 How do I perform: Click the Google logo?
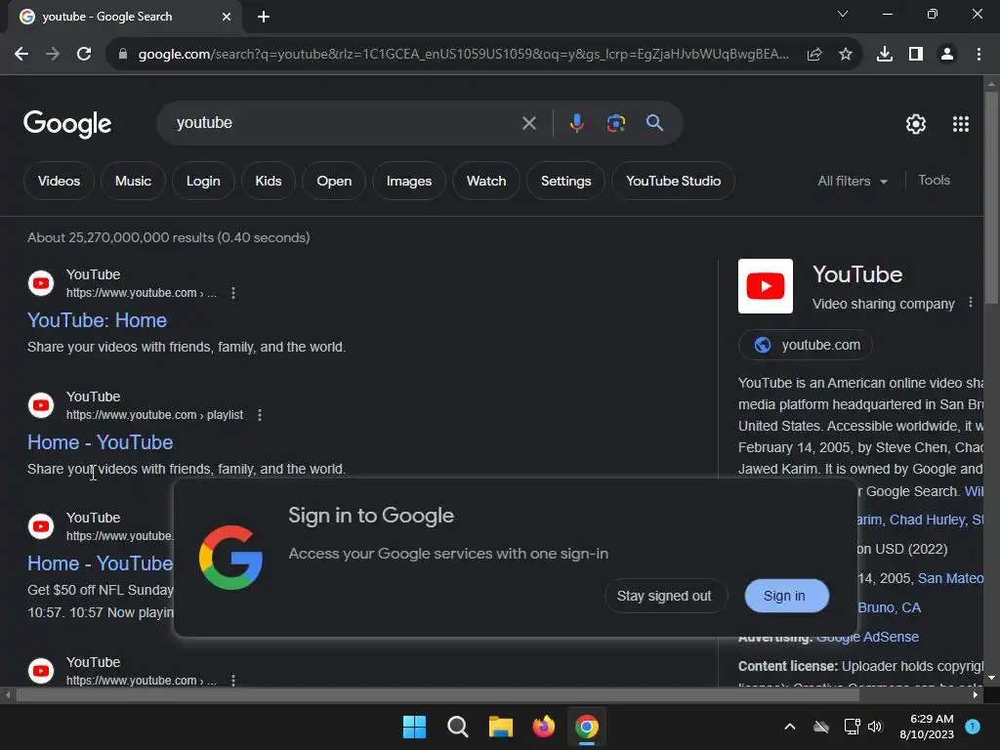(x=67, y=123)
